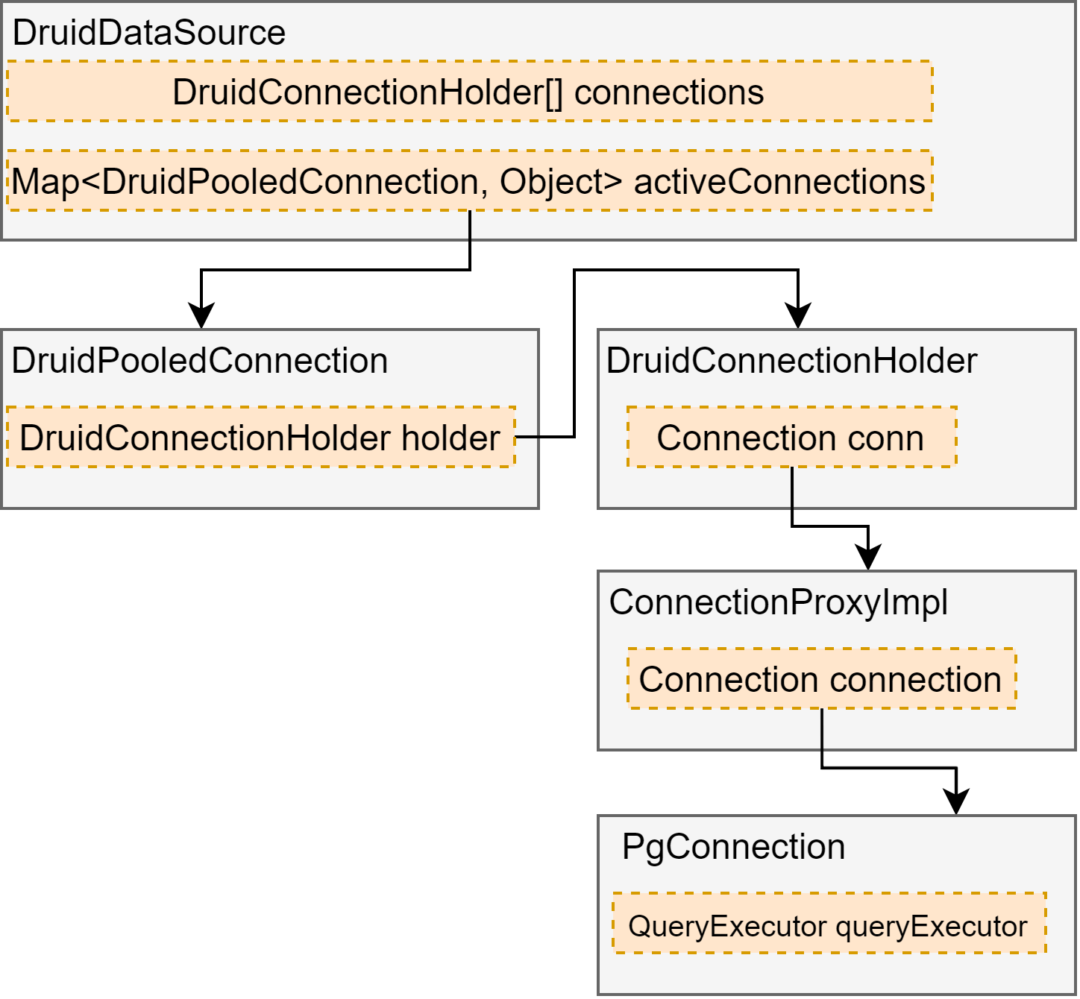Select connector line leaving holder field

[574, 353]
